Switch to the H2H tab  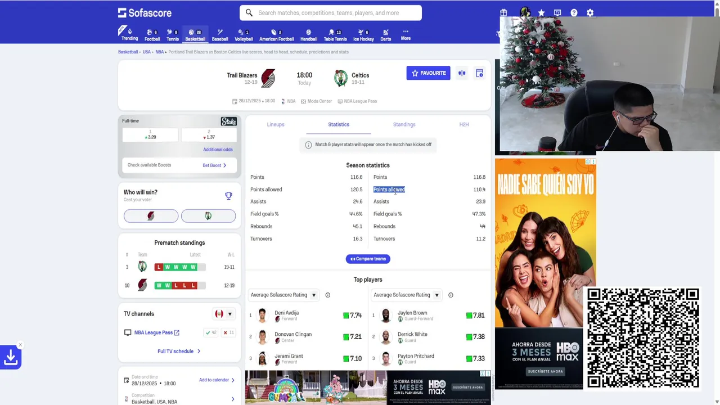pyautogui.click(x=464, y=124)
